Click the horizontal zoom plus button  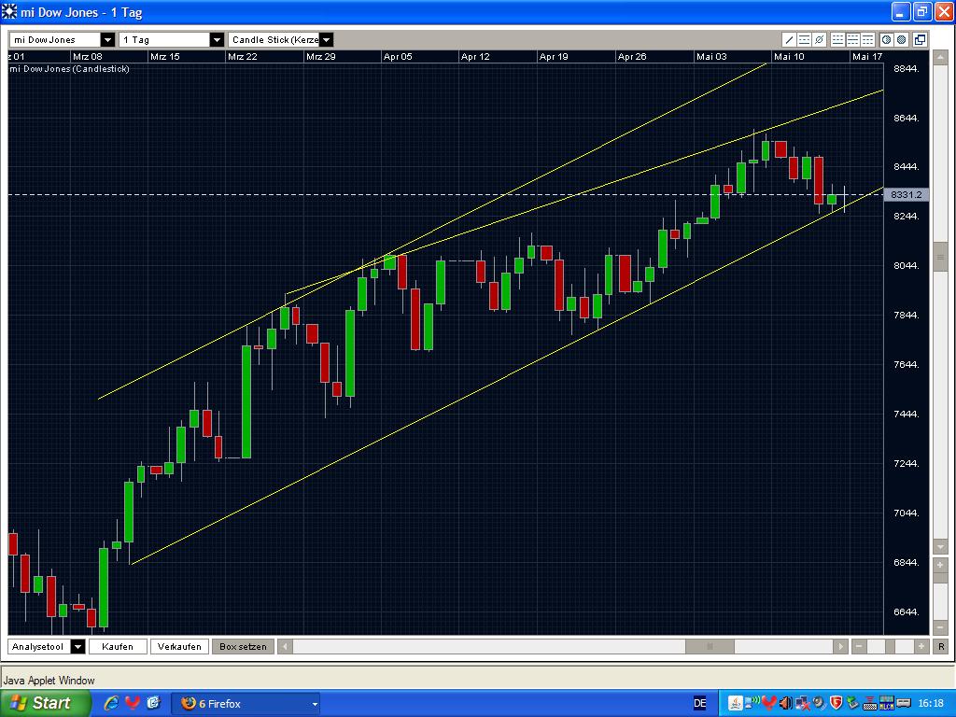(x=921, y=646)
